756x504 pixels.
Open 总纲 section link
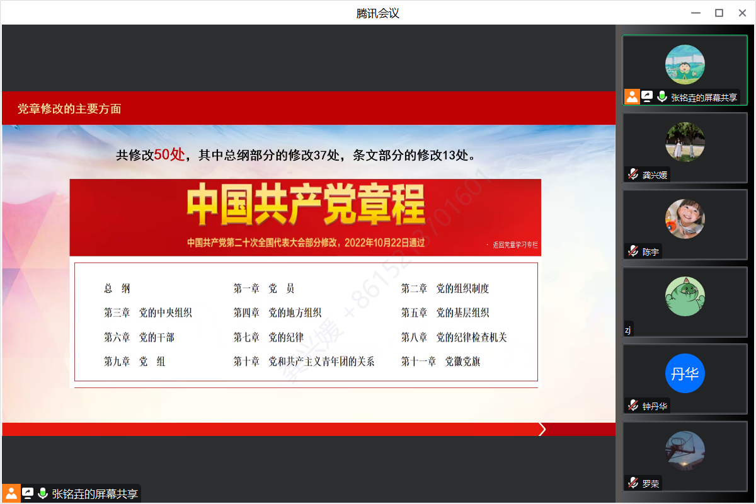coord(117,289)
